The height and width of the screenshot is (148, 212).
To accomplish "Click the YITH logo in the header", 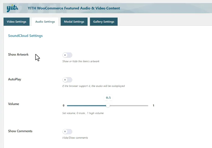I will point(12,8).
